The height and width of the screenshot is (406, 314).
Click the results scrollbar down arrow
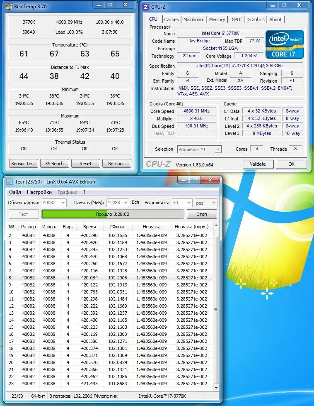tap(216, 388)
